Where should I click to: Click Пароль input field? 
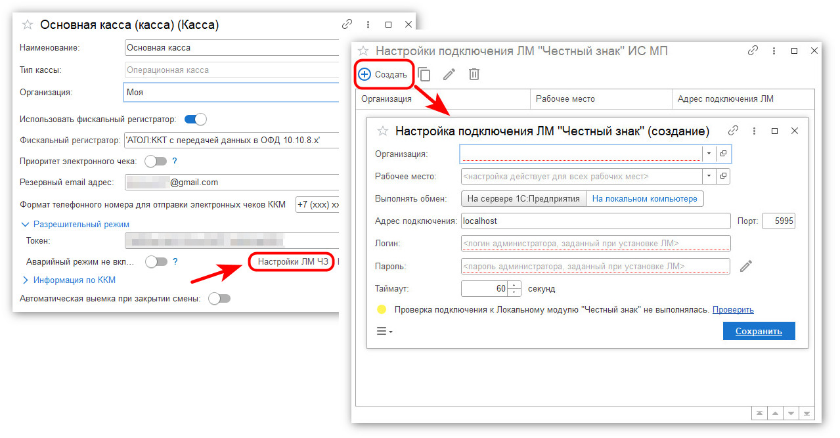(x=596, y=266)
